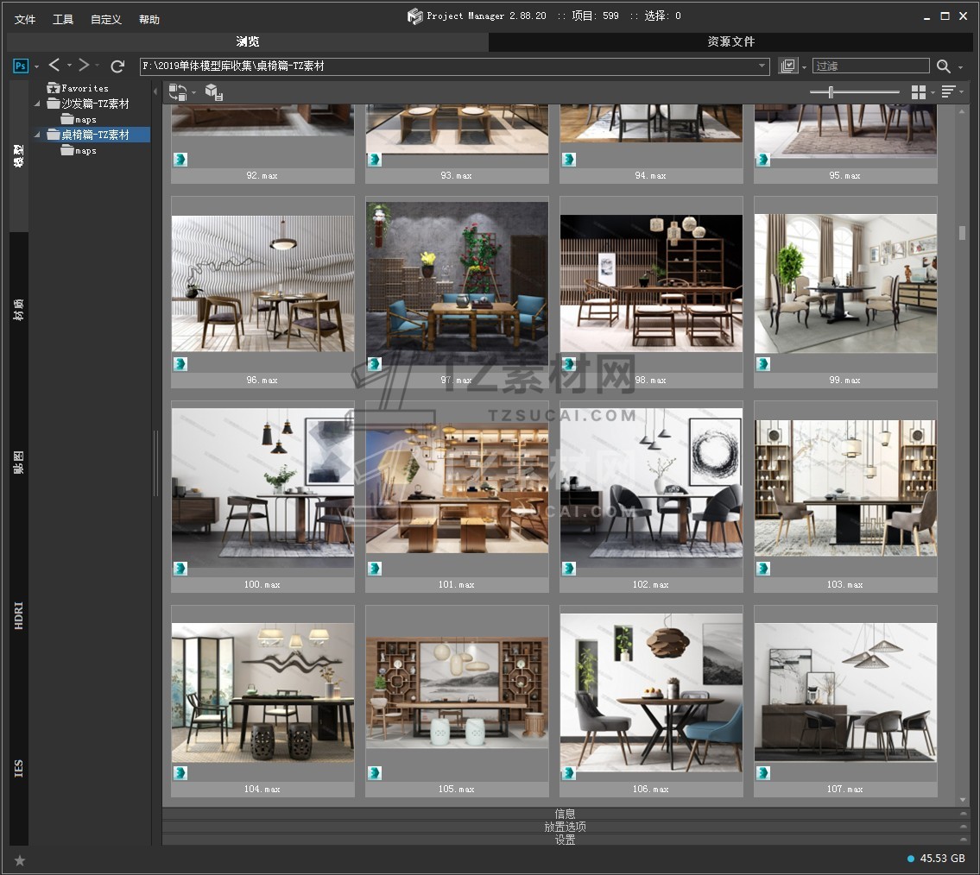Click the refresh folder icon
Image resolution: width=980 pixels, height=875 pixels.
point(118,66)
